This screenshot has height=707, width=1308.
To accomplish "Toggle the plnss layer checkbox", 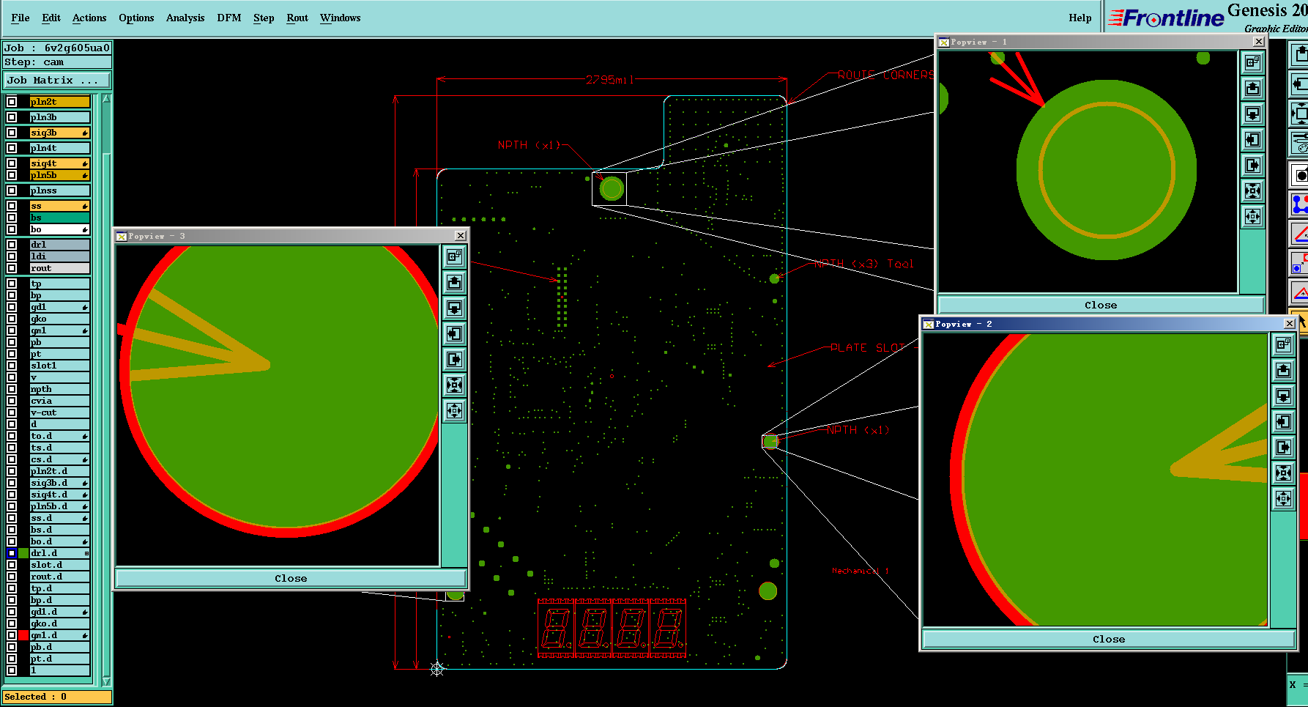I will [12, 190].
